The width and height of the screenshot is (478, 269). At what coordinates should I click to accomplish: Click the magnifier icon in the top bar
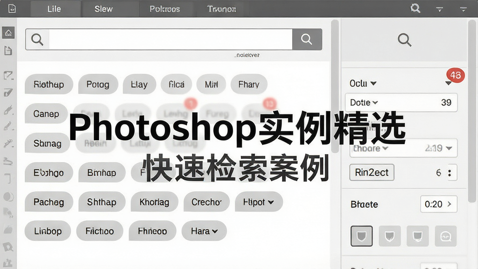pyautogui.click(x=415, y=8)
